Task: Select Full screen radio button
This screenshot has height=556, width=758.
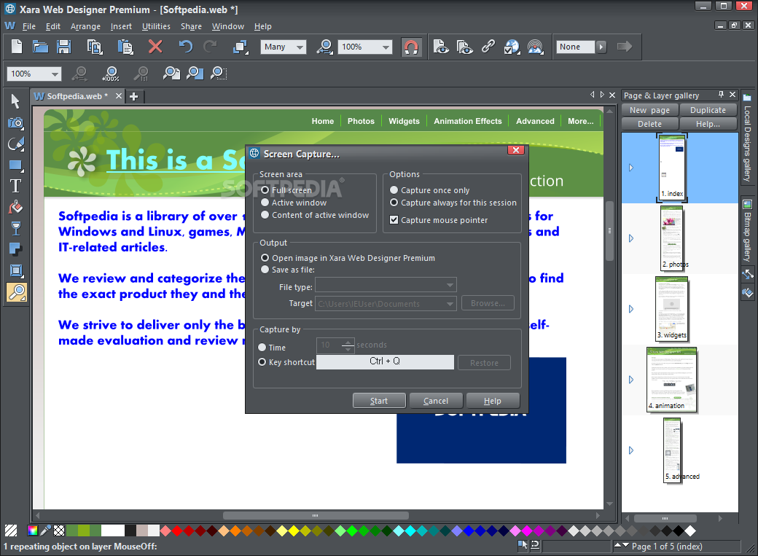Action: click(x=265, y=190)
